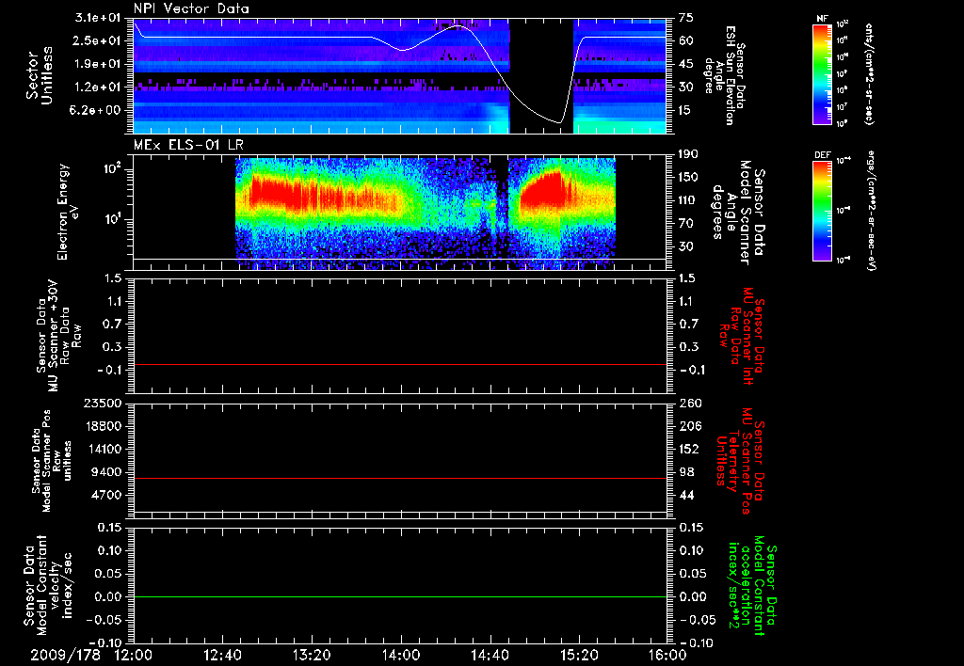Click the 75 degree elevation tick
The width and height of the screenshot is (964, 666).
tap(685, 18)
